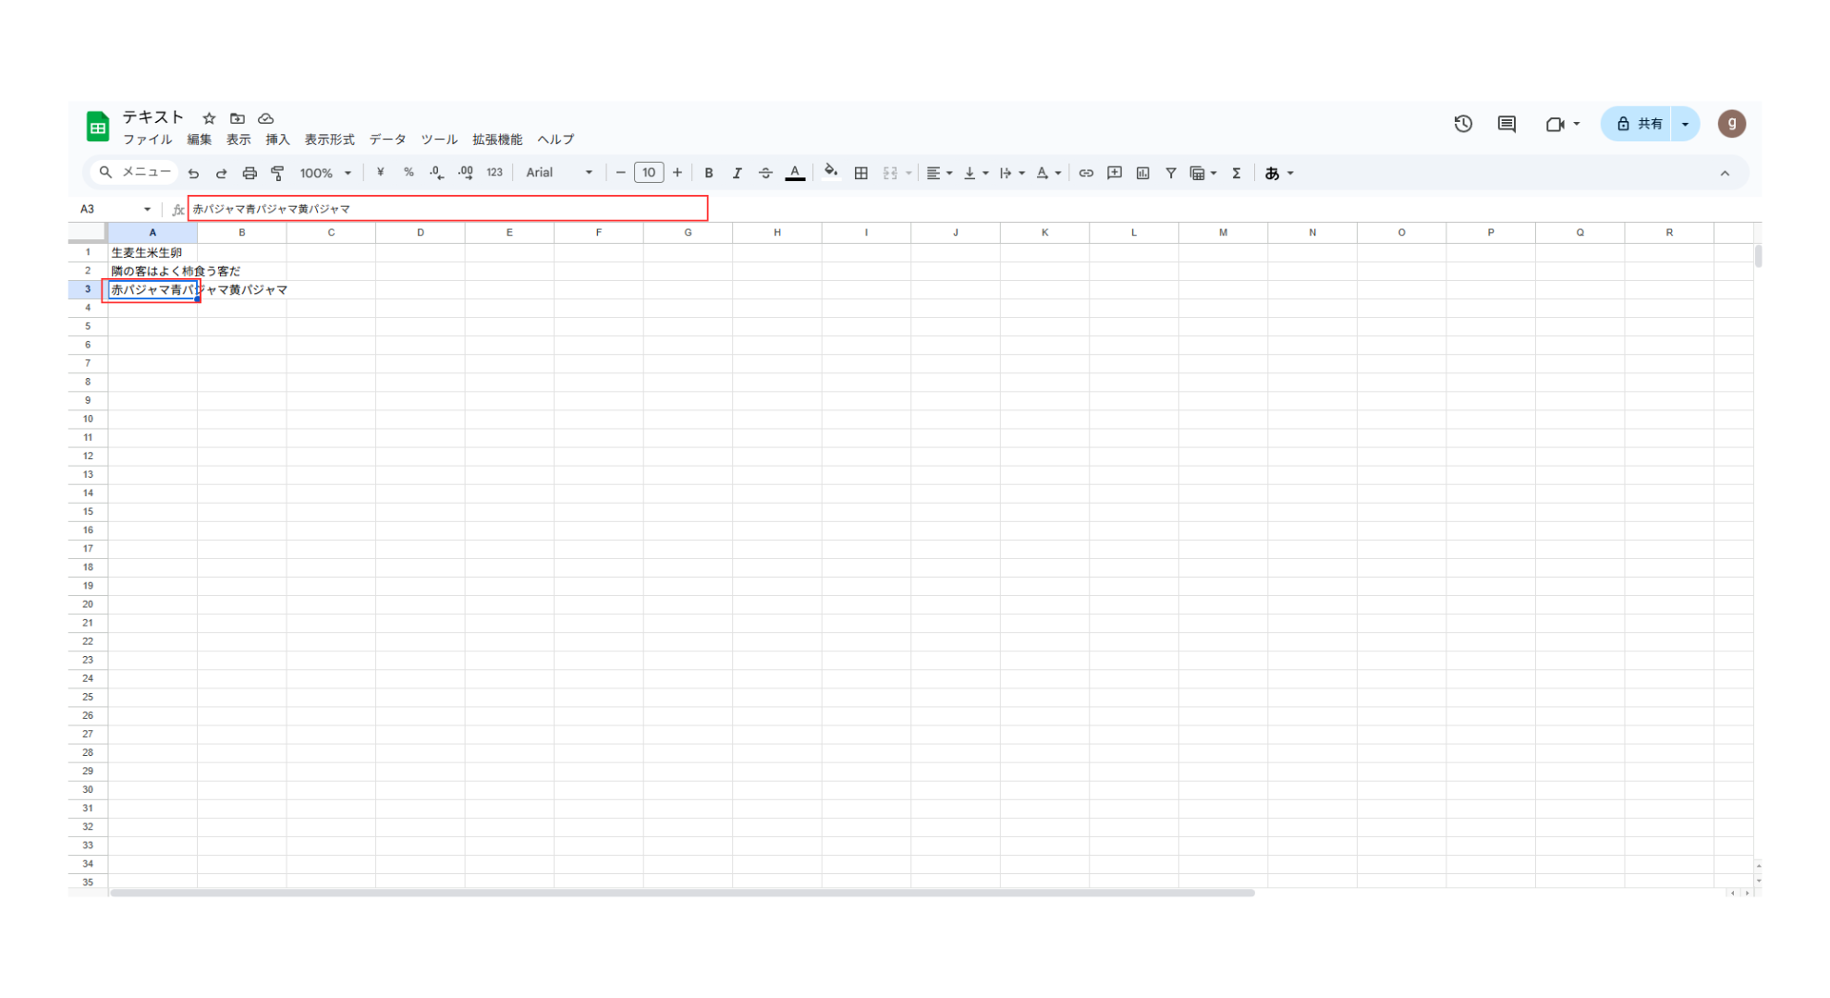
Task: Open the zoom 100% dropdown
Action: (325, 173)
